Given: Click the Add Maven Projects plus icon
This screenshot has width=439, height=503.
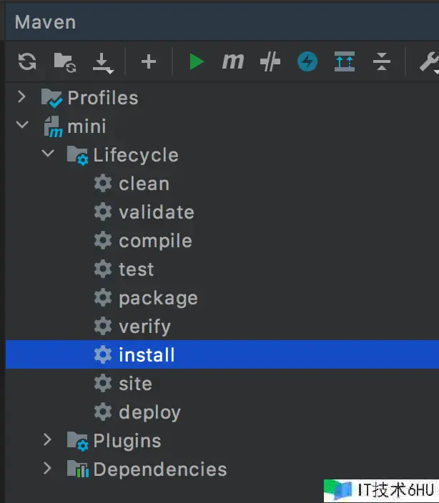Looking at the screenshot, I should coord(149,62).
